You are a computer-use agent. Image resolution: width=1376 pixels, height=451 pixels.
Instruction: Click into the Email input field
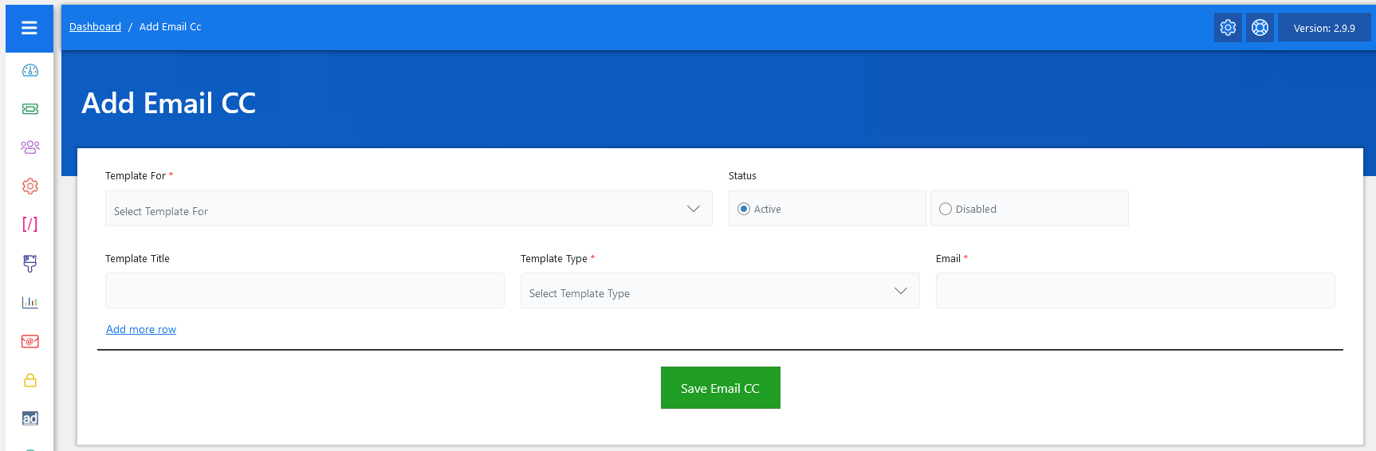click(x=1134, y=291)
